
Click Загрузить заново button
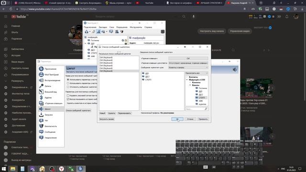(x=107, y=119)
